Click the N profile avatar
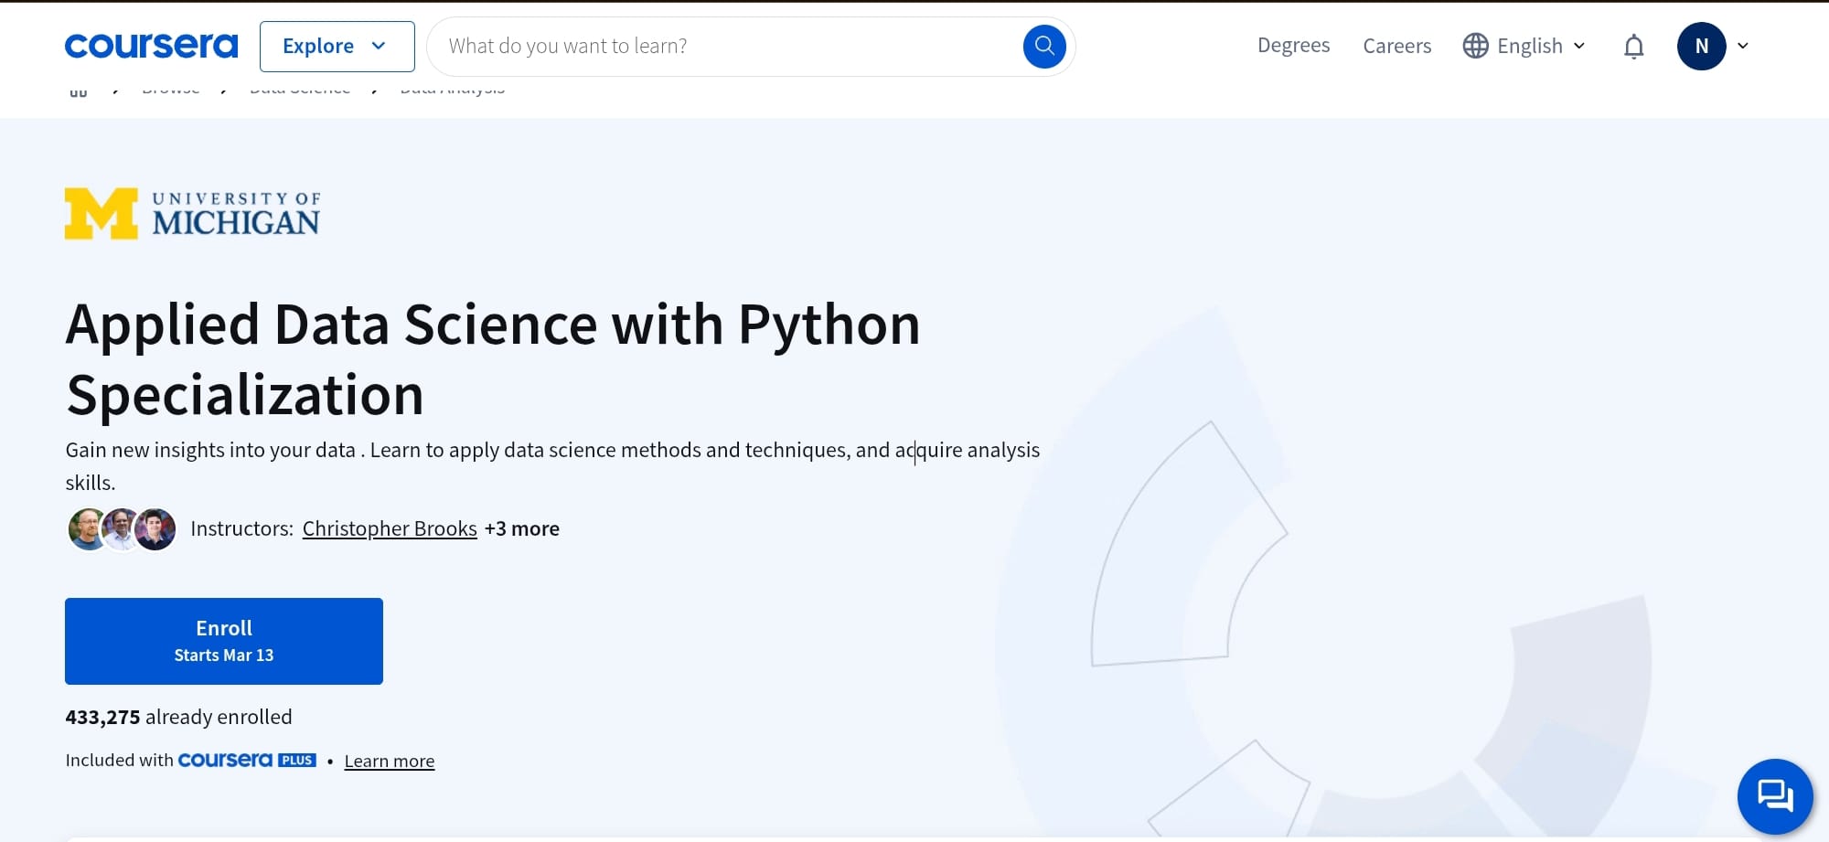 1701,46
